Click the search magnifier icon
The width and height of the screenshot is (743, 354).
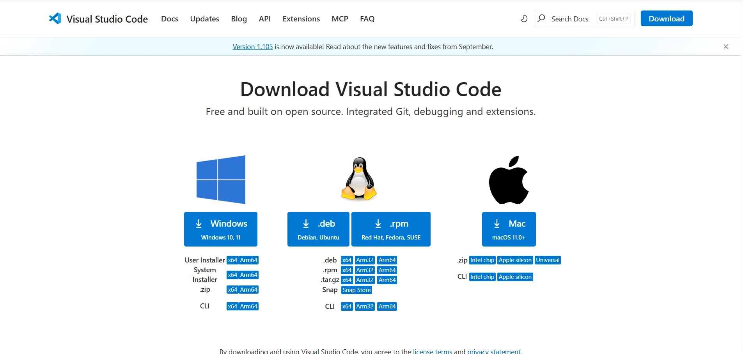542,18
